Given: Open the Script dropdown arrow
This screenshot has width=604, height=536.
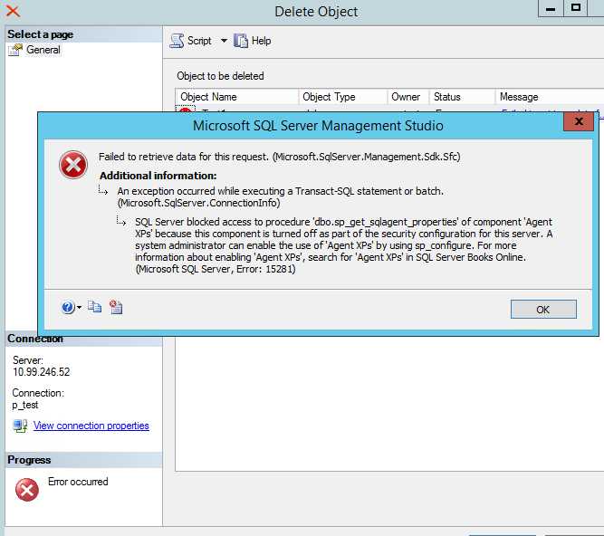Looking at the screenshot, I should [224, 41].
